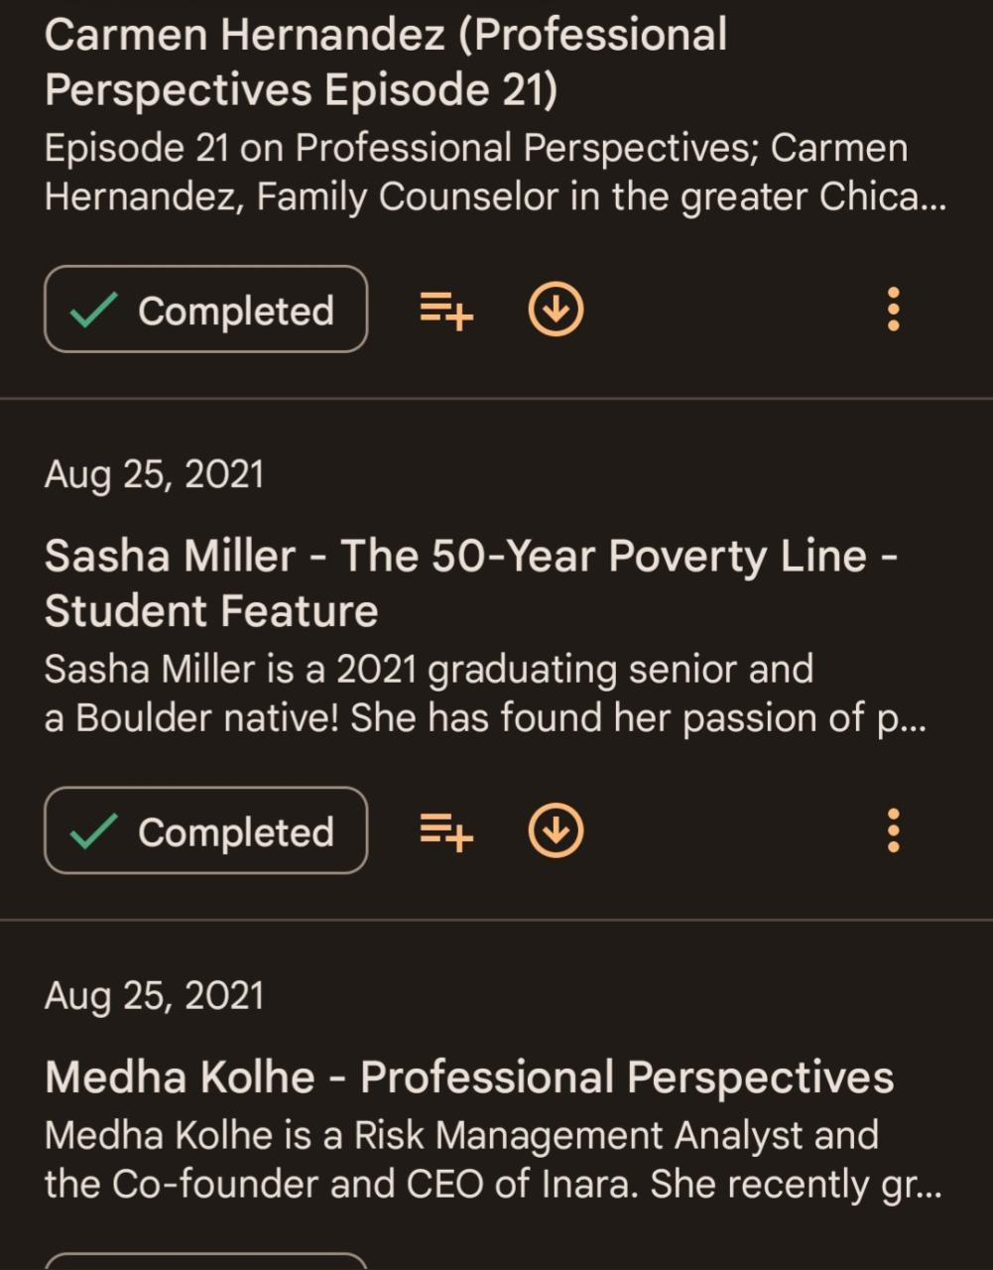993x1270 pixels.
Task: Tap the partially visible Medha Kolhe status button
Action: coord(206,1261)
